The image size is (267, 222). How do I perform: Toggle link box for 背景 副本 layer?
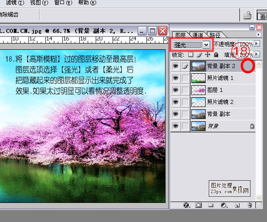tap(186, 114)
